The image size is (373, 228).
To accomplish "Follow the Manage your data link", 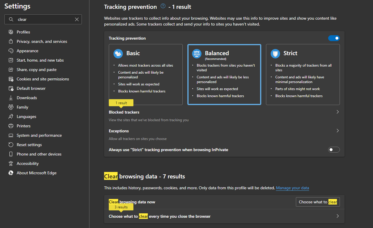I will point(292,188).
